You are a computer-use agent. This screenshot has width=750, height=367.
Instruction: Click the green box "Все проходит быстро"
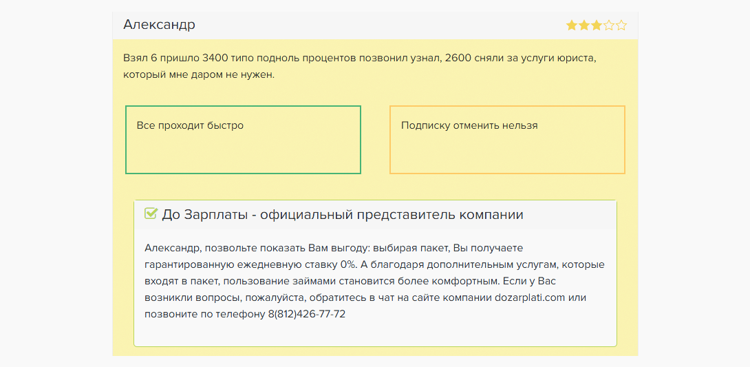243,140
